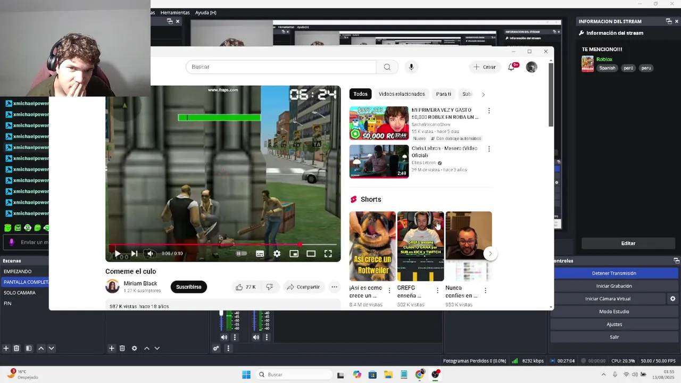Open first mixer channel three-dot menu
The width and height of the screenshot is (681, 383).
[x=235, y=337]
